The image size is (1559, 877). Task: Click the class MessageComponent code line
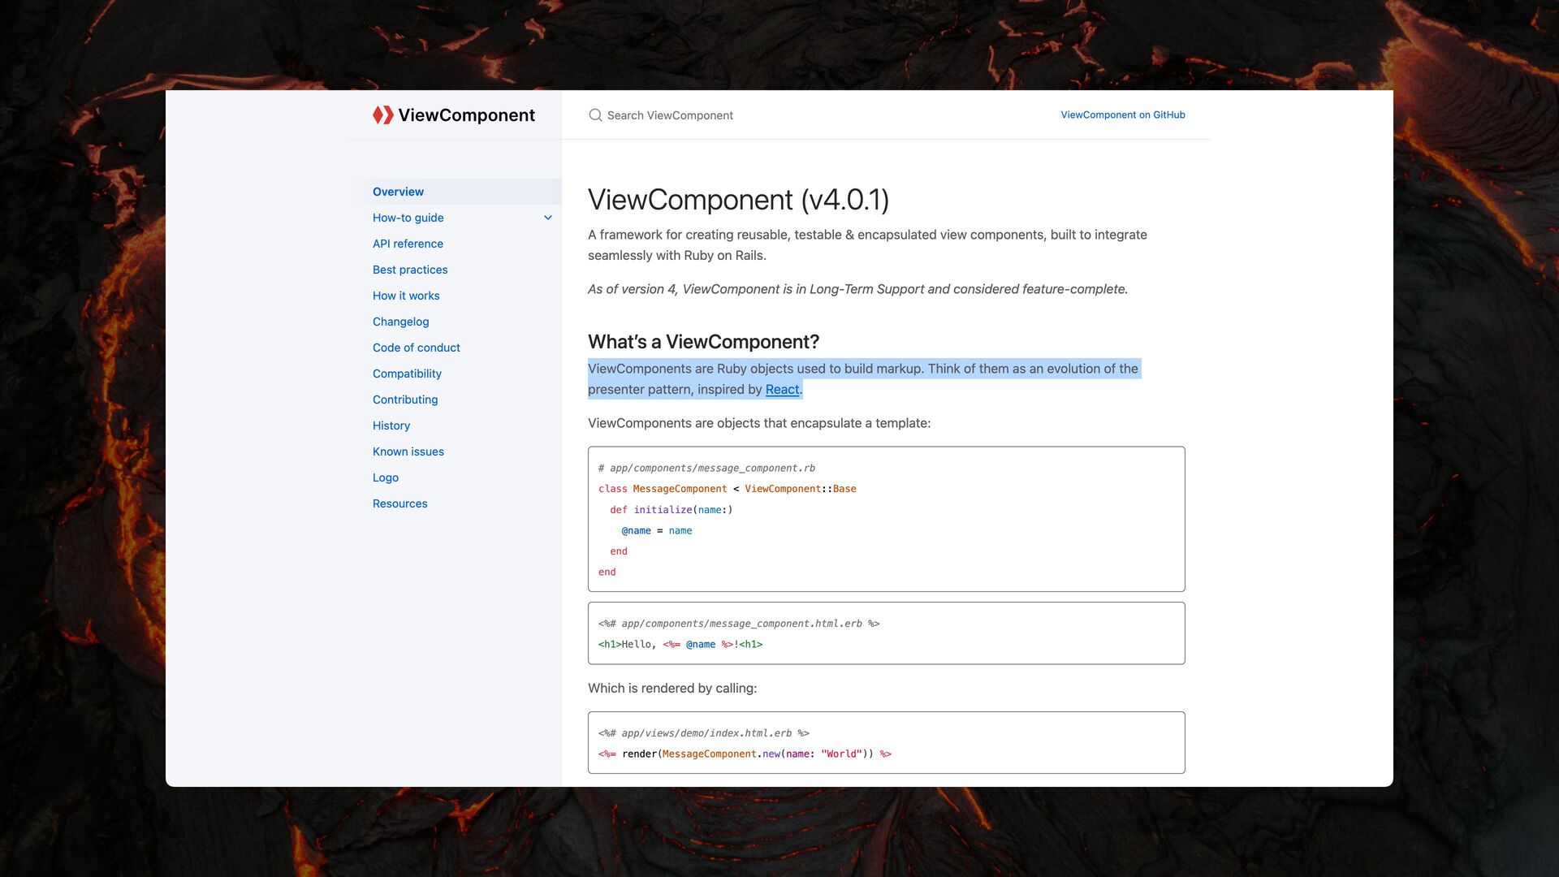point(727,489)
